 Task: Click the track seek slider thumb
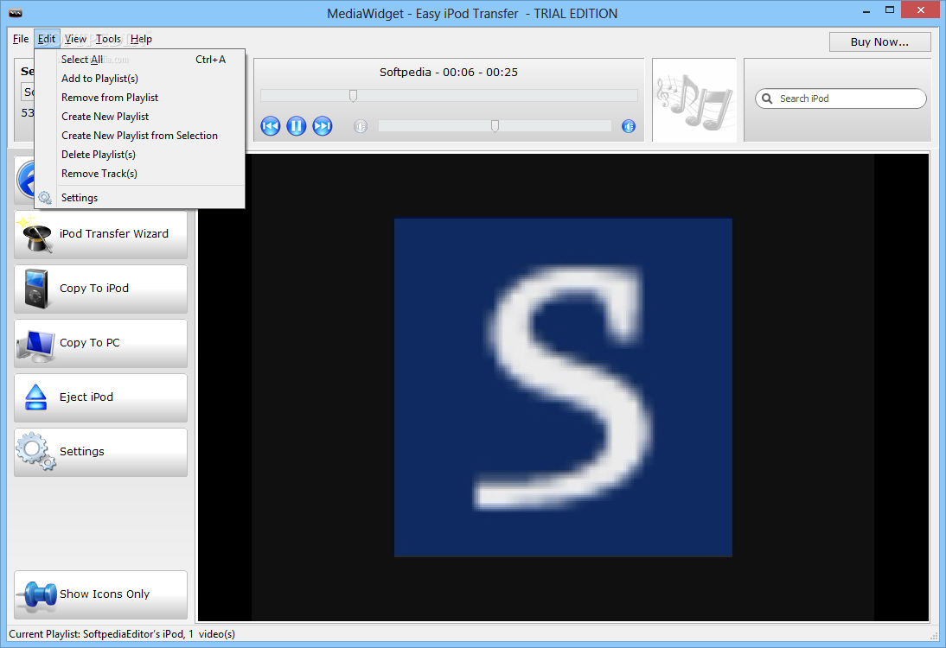coord(354,95)
